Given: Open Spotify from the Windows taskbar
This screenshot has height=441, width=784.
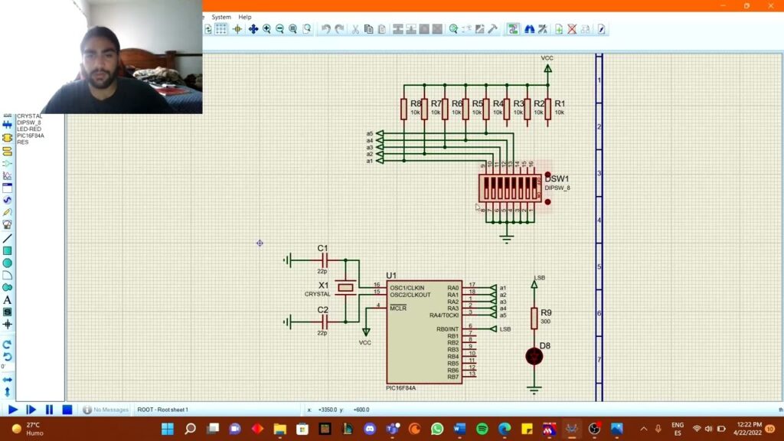Looking at the screenshot, I should 482,428.
